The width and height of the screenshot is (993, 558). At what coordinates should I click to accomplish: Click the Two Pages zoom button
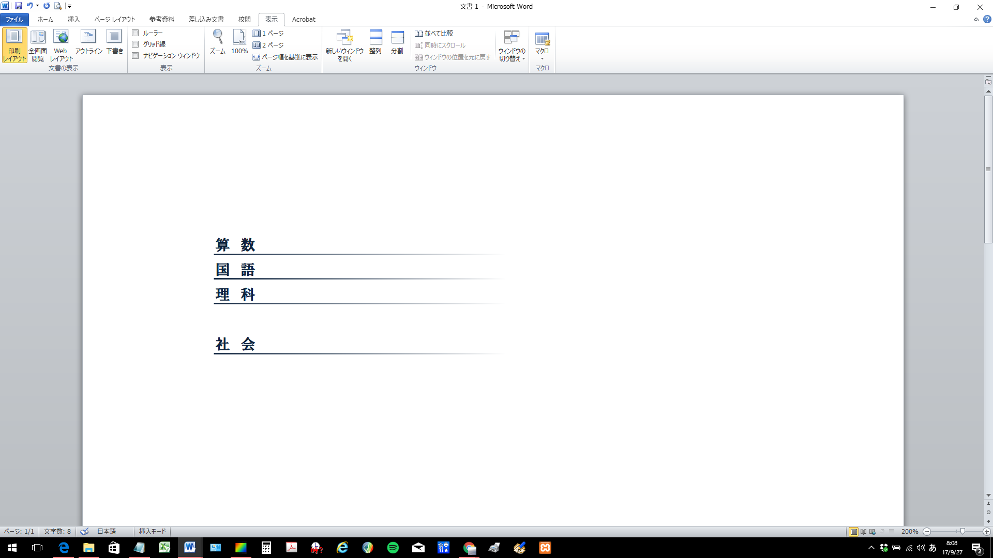tap(268, 45)
